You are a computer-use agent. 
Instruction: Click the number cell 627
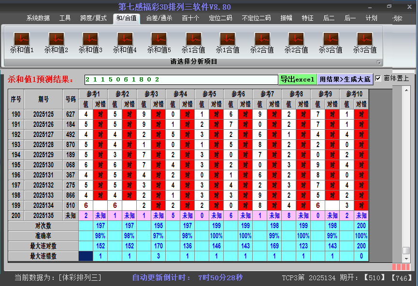pos(71,114)
